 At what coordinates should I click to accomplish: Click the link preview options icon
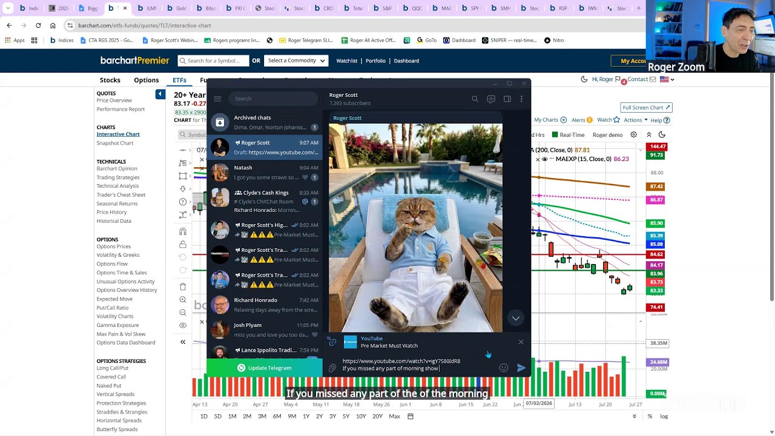pos(332,342)
